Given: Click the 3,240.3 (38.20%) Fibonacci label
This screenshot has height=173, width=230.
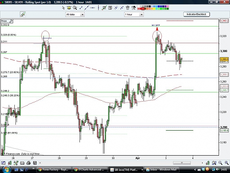Looking at the screenshot, I should (x=10, y=96).
